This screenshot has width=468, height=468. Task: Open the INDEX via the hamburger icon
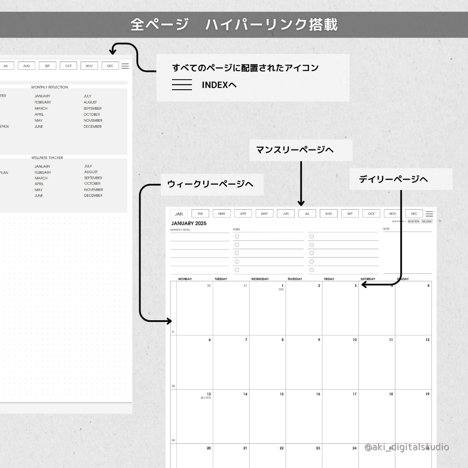(x=429, y=213)
